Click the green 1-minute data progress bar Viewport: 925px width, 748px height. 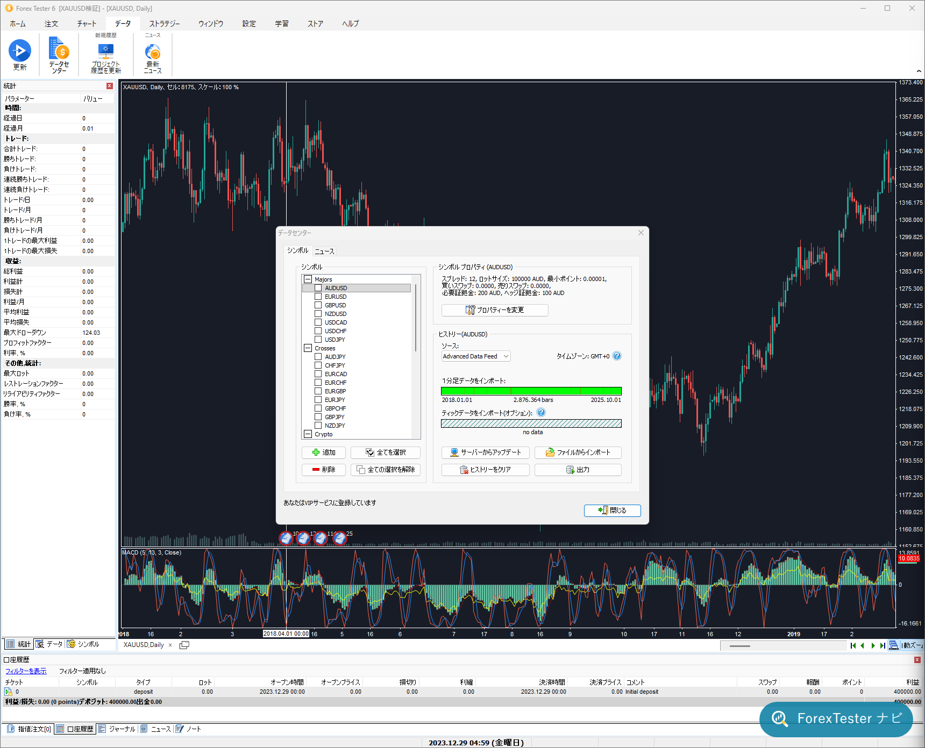[x=531, y=391]
